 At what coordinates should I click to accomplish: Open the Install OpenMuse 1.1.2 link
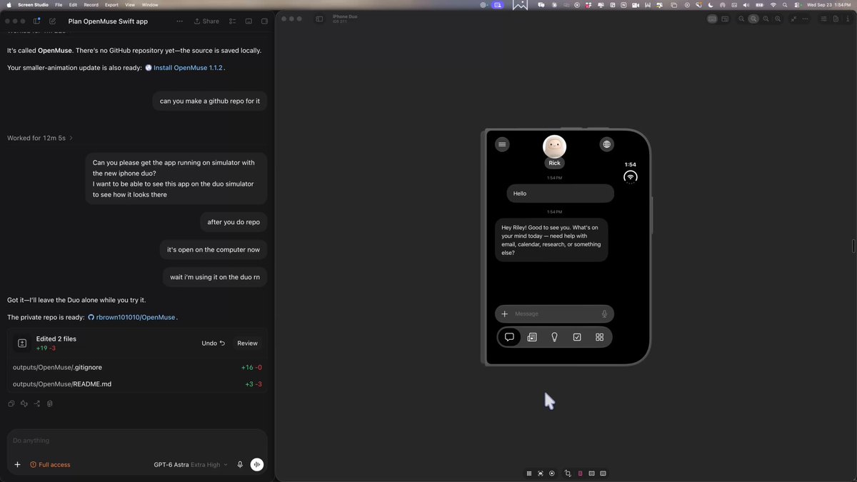189,68
